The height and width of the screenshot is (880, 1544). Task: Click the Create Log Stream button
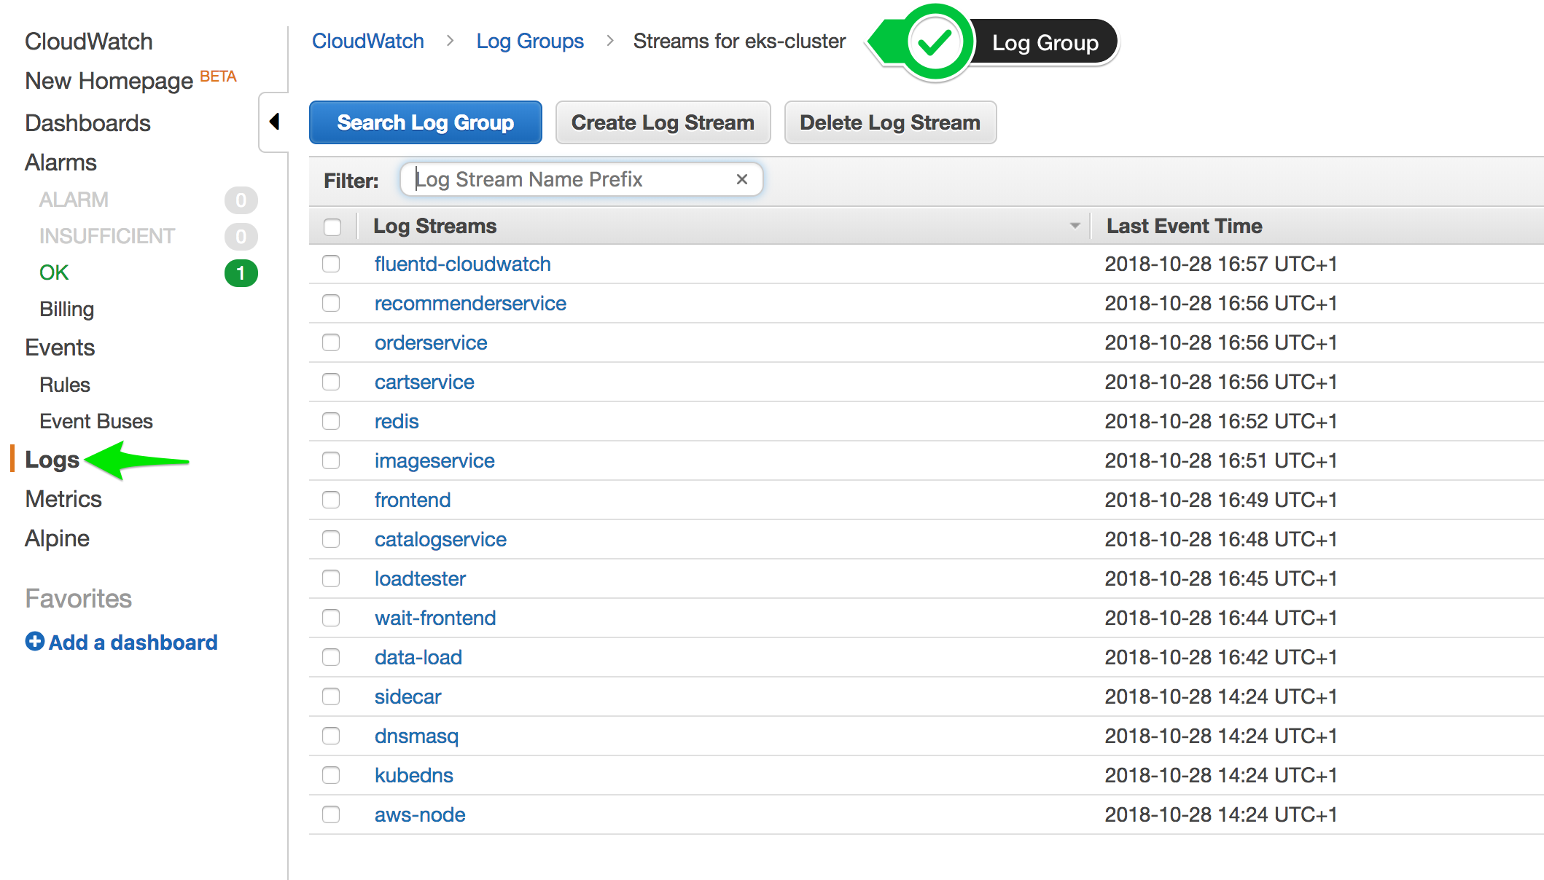point(663,122)
